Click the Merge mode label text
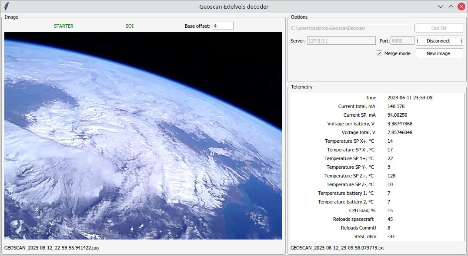 point(397,53)
